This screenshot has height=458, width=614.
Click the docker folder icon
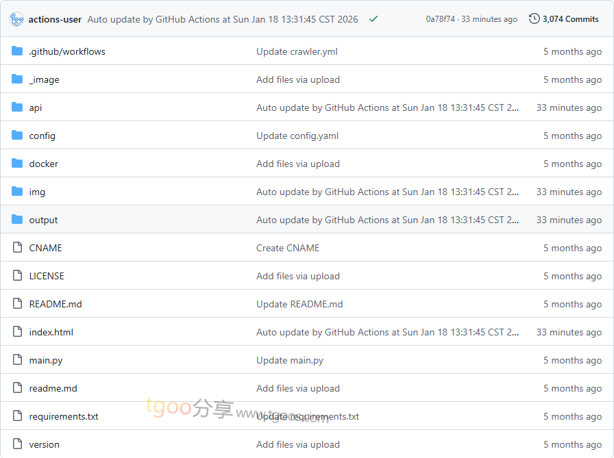(x=17, y=164)
